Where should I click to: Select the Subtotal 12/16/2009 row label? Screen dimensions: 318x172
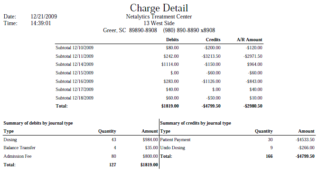(x=75, y=81)
